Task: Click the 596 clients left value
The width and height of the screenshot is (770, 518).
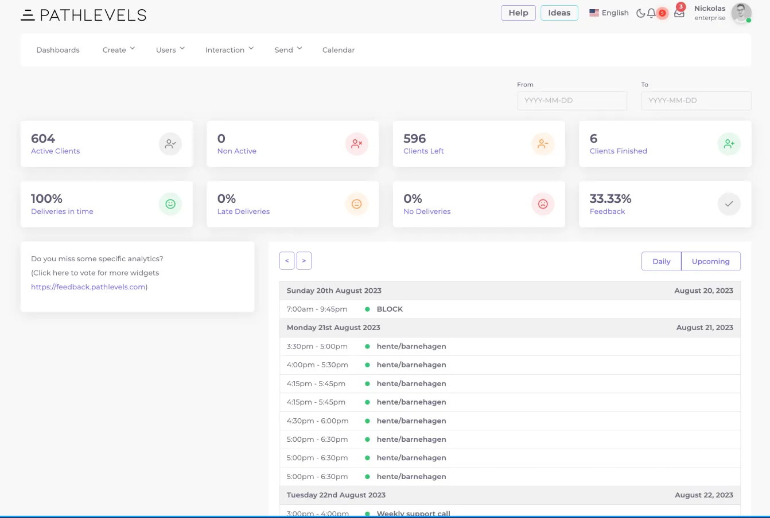Action: 415,139
